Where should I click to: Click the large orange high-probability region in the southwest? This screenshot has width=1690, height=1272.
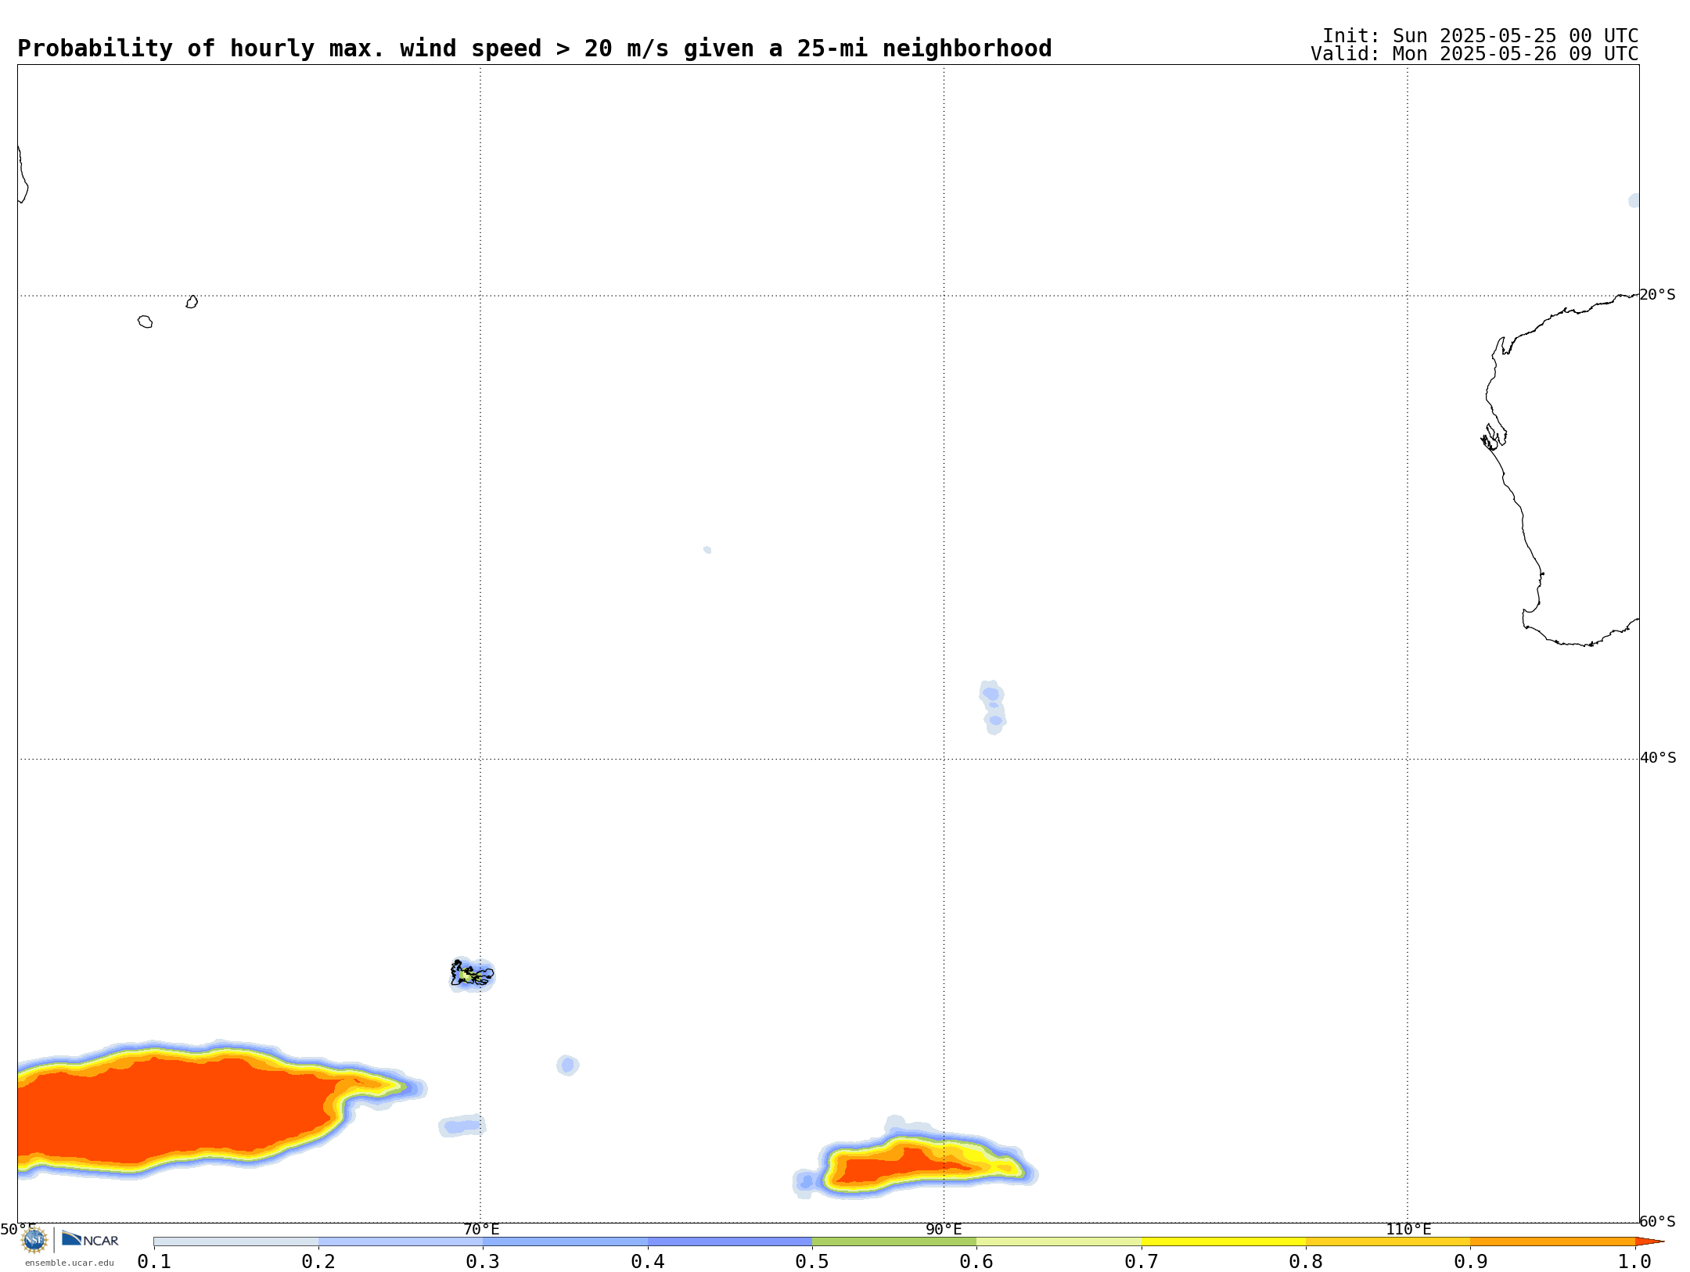(180, 1109)
